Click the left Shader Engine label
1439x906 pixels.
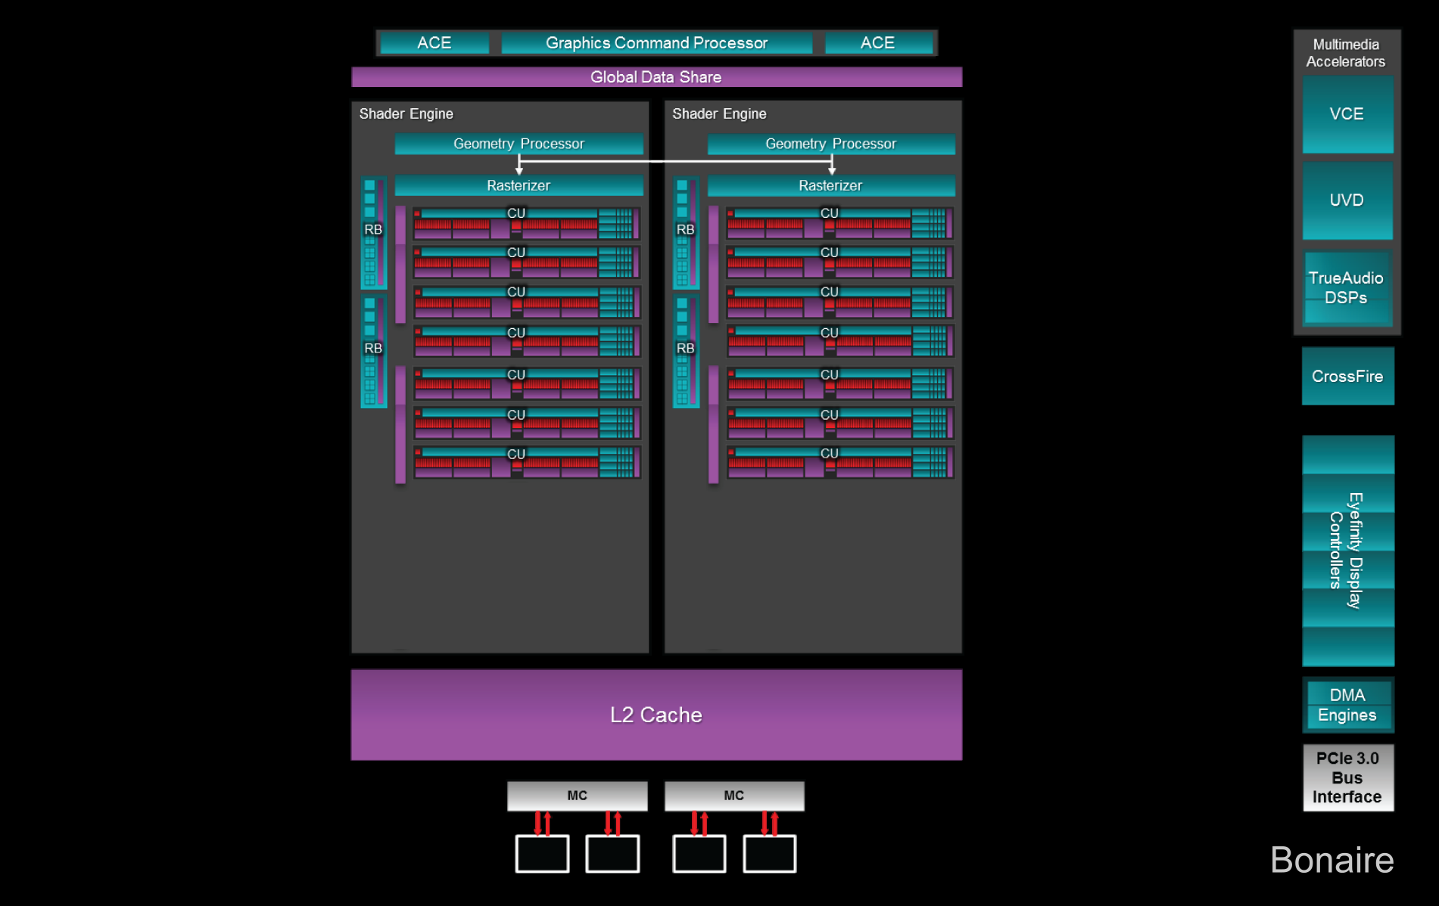click(406, 113)
